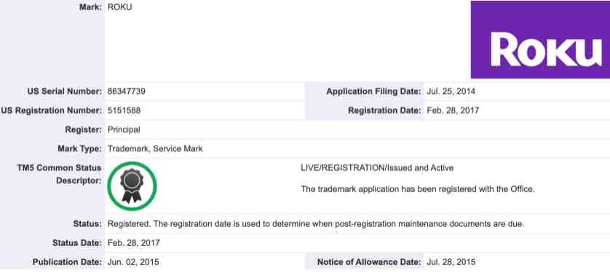Click the Publication Date label
The width and height of the screenshot is (610, 272).
tap(67, 262)
